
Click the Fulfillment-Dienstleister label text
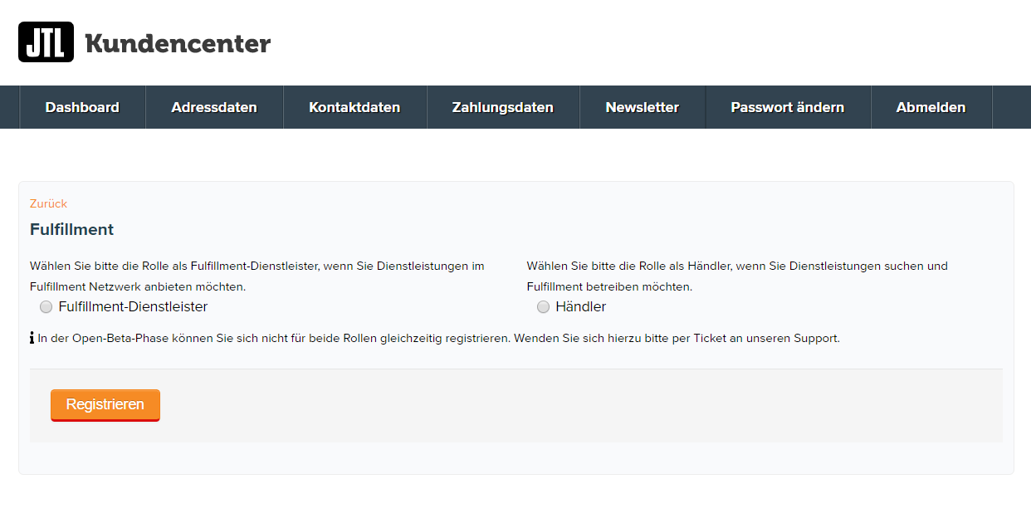click(133, 307)
